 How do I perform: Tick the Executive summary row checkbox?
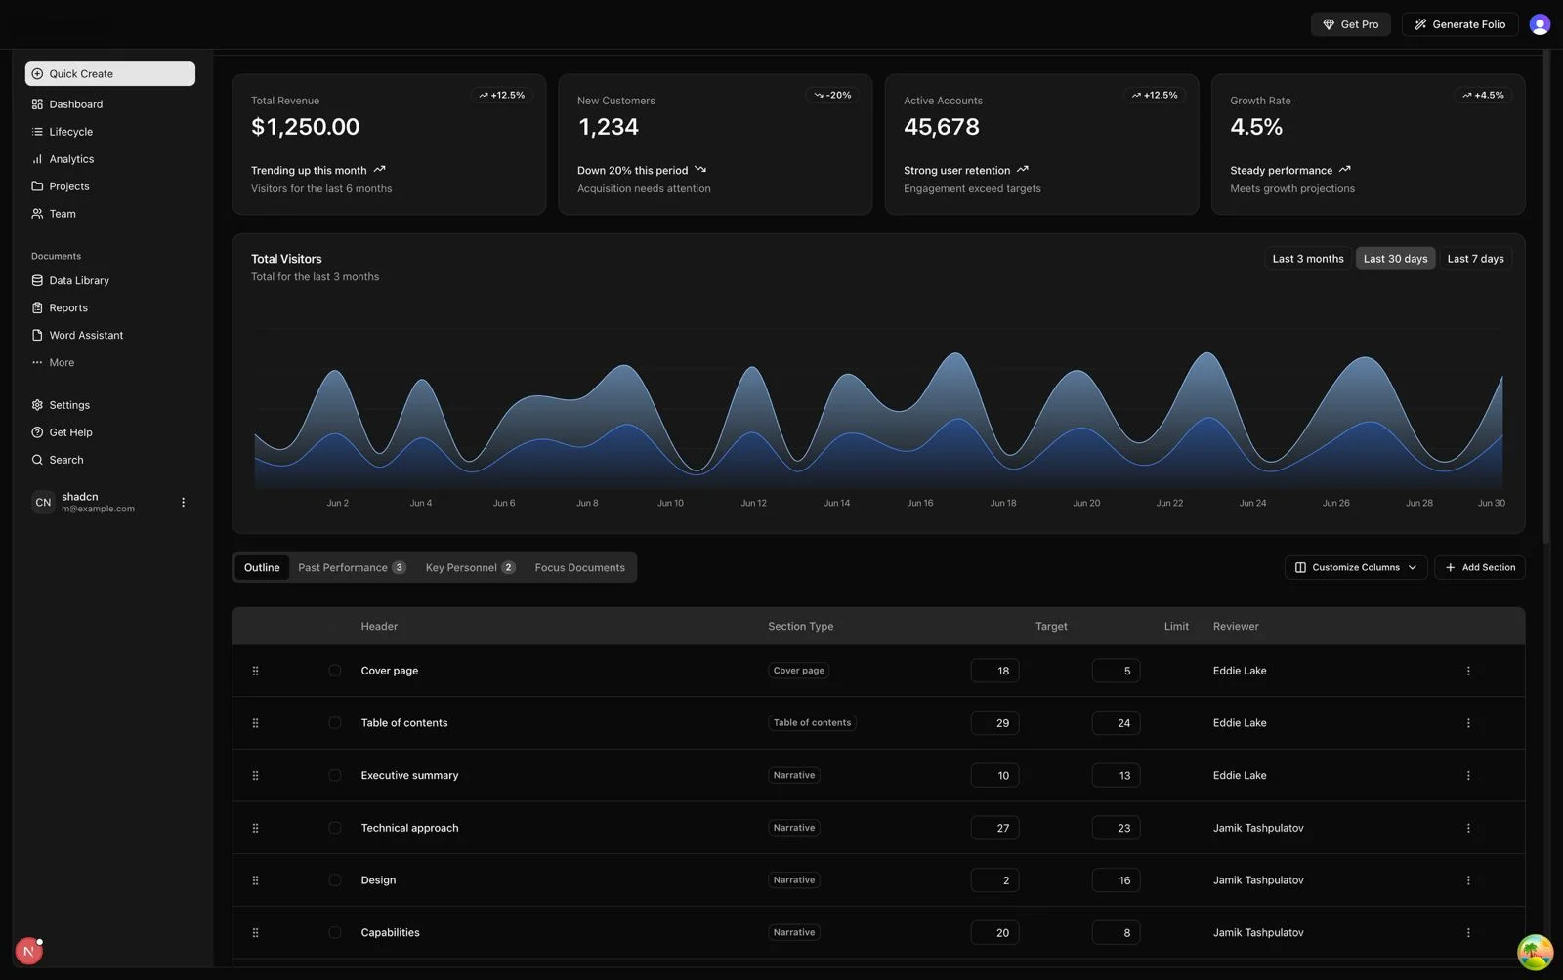[335, 776]
